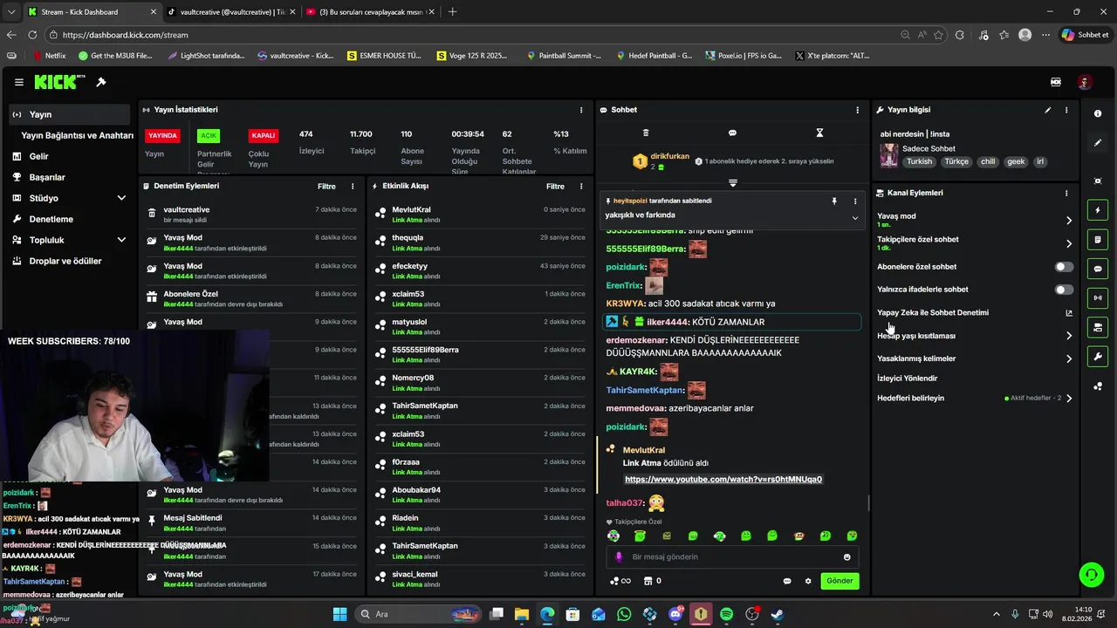
Task: Click the pin icon next to Kick logo
Action: (x=101, y=82)
